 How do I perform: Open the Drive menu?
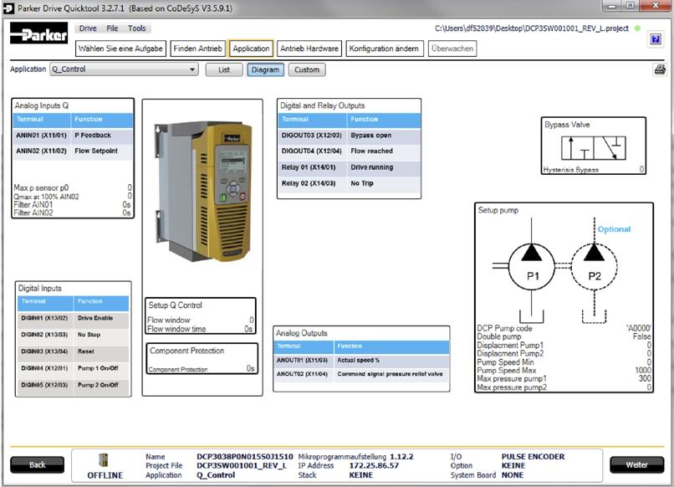coord(88,28)
